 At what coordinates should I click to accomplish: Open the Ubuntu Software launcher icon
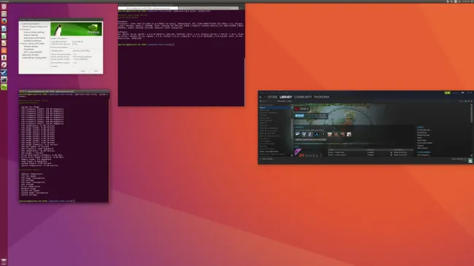point(4,50)
